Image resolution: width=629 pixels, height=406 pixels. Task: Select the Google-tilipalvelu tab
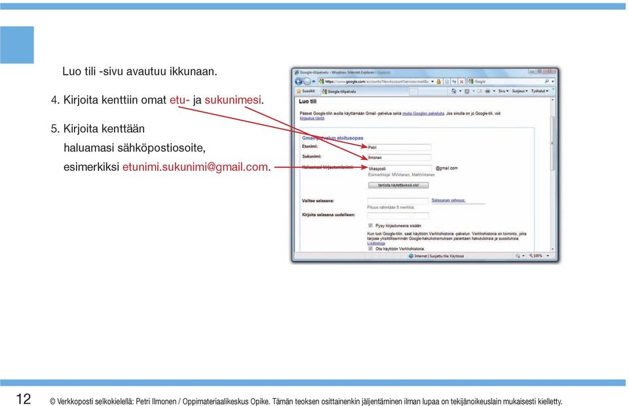coord(364,92)
